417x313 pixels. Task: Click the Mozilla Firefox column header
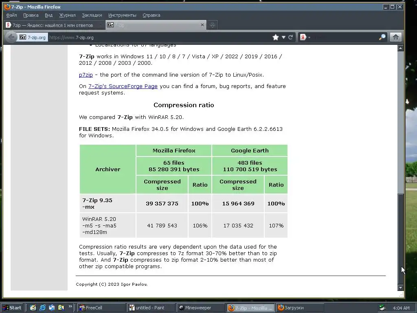click(174, 151)
